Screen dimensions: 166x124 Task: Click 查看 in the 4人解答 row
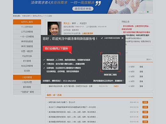[x=141, y=81]
